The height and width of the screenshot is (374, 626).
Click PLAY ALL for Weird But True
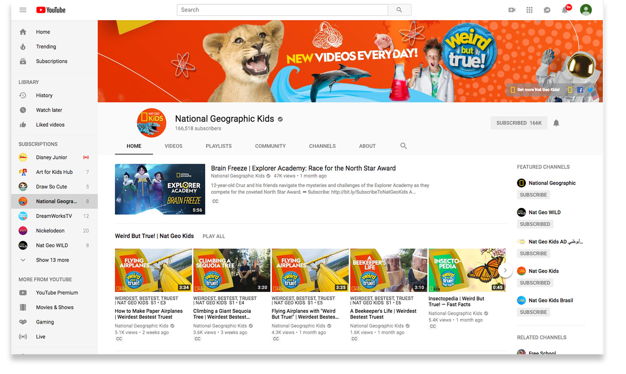tap(214, 236)
